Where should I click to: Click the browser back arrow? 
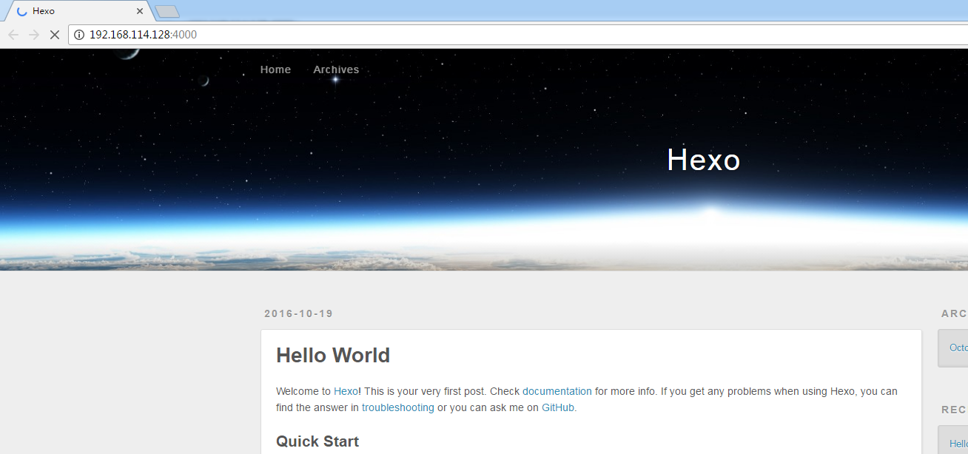[13, 35]
